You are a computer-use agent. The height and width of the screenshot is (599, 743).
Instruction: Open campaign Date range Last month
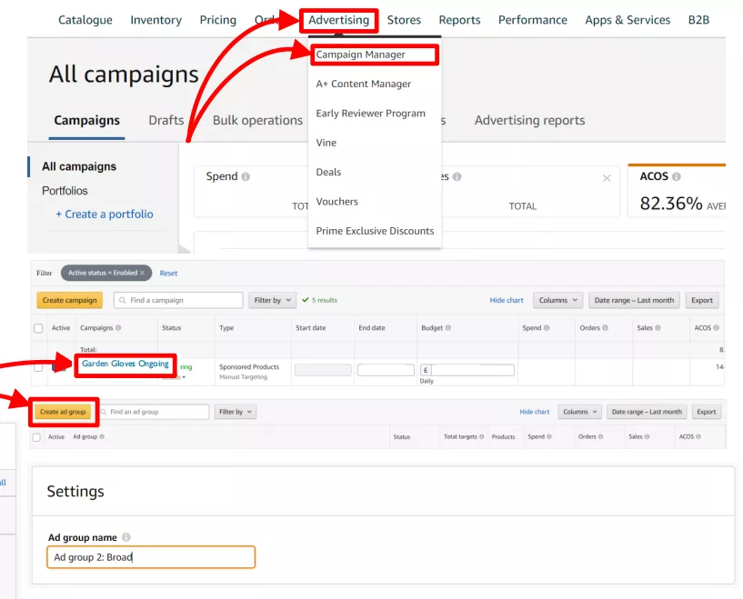click(x=634, y=300)
